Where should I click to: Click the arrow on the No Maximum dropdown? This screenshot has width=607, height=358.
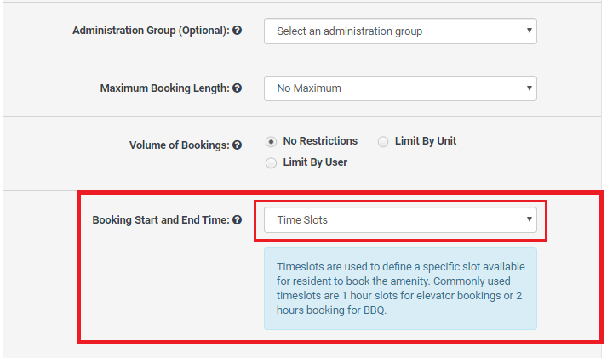coord(529,88)
